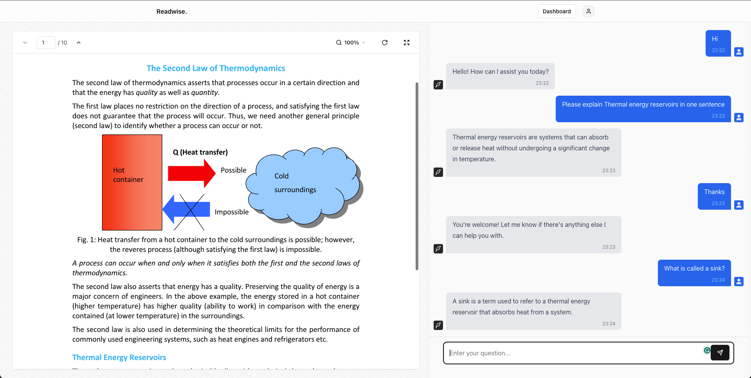The image size is (751, 378).
Task: Enter fullscreen mode with expand icon
Action: tap(407, 43)
